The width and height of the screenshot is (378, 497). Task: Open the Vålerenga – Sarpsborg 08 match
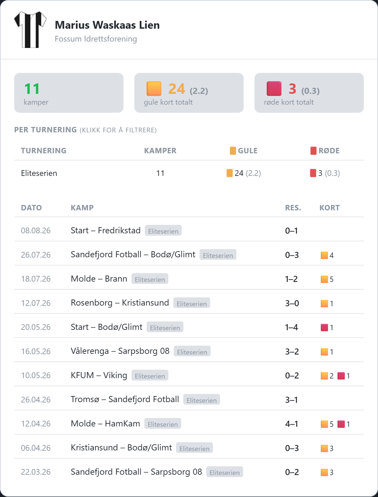click(x=189, y=351)
